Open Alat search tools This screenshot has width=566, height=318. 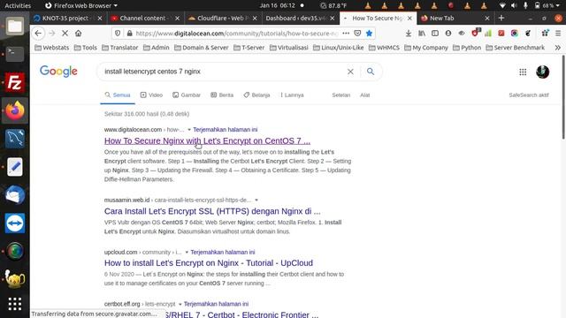pos(365,95)
